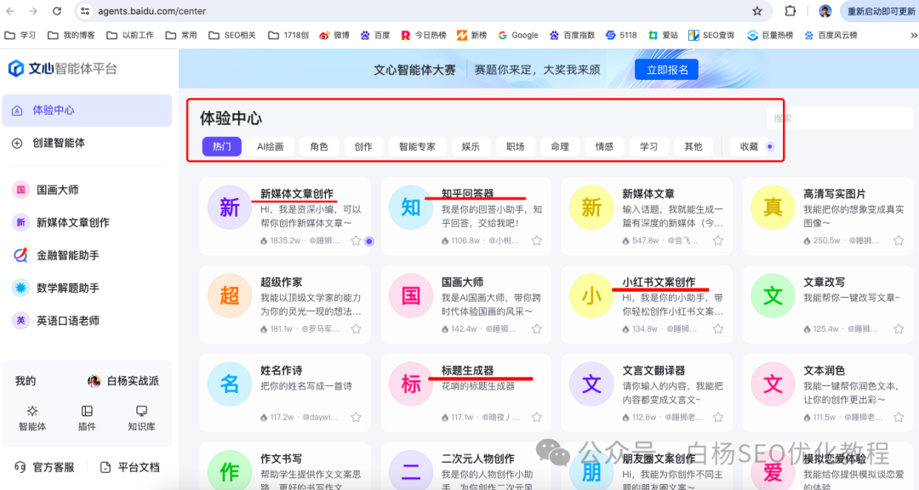Click the browser back arrow
Image resolution: width=919 pixels, height=490 pixels.
tap(10, 11)
